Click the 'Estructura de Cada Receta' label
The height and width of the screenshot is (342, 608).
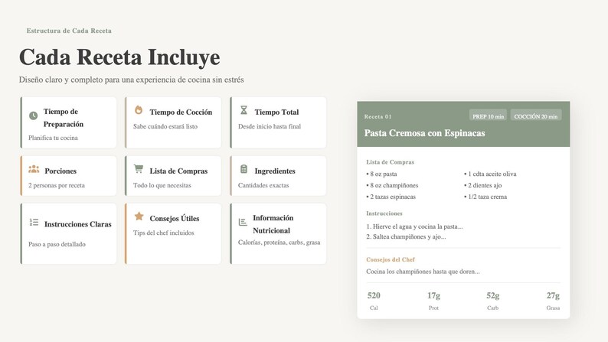coord(69,31)
